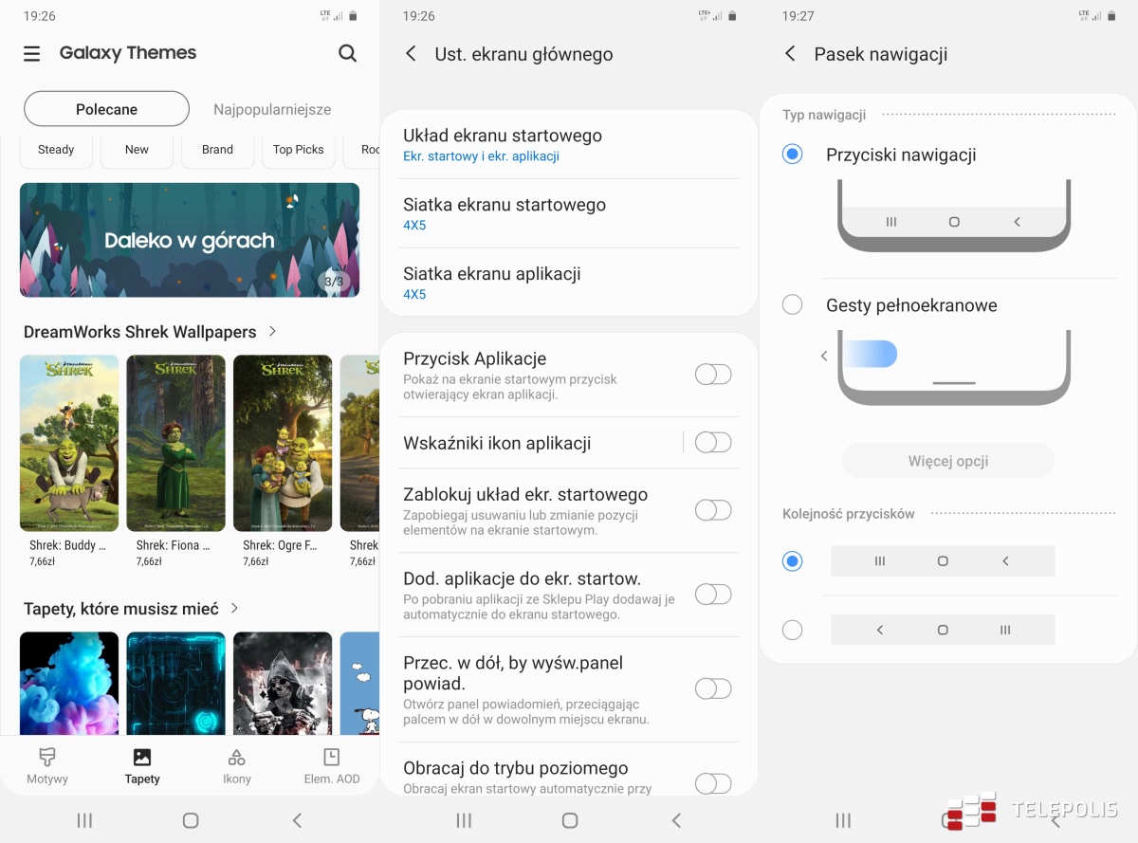Viewport: 1138px width, 843px height.
Task: Expand DreamWorks Shrek Wallpapers section arrow
Action: [273, 331]
